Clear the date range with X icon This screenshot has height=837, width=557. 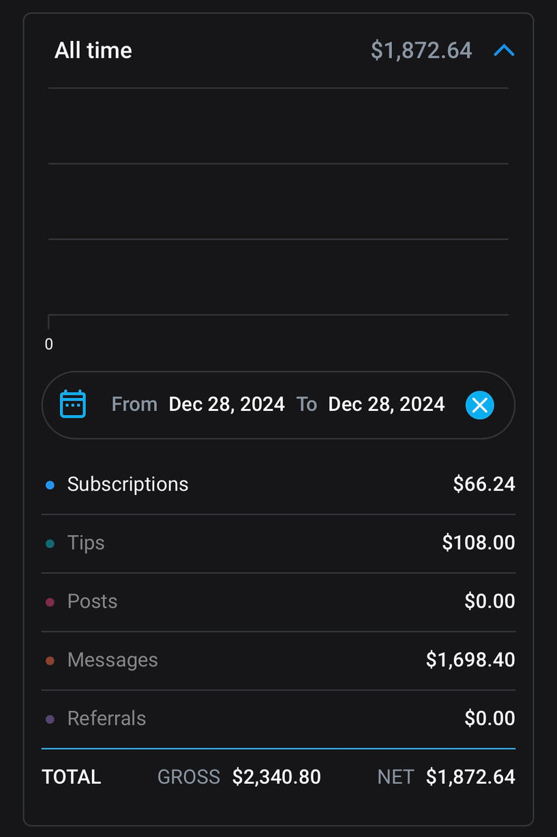pyautogui.click(x=480, y=405)
